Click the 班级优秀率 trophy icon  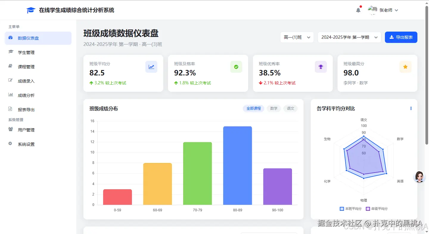pyautogui.click(x=321, y=67)
